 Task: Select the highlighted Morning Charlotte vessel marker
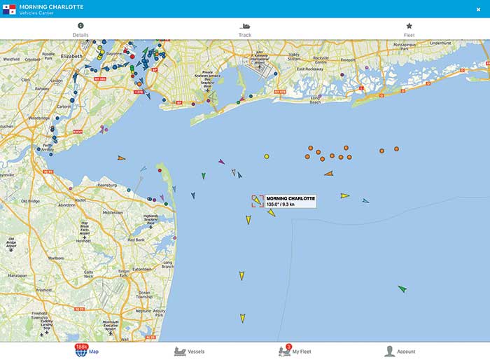point(257,201)
